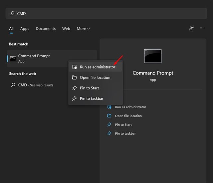The width and height of the screenshot is (213, 183).
Task: Select Pin to Start in context menu
Action: (x=89, y=88)
